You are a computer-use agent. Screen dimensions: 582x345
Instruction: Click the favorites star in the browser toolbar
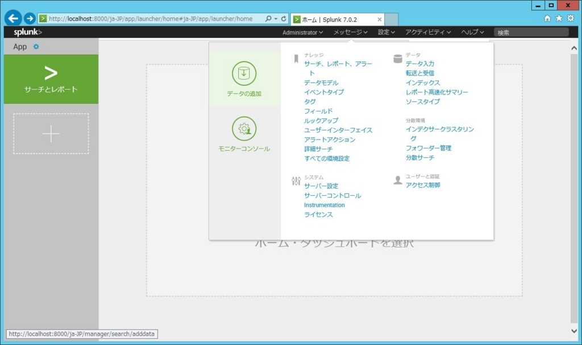pos(560,18)
